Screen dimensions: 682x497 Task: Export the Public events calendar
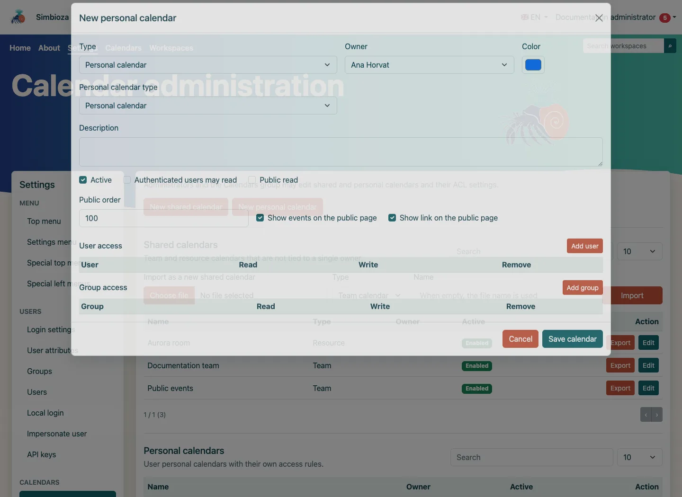click(620, 388)
